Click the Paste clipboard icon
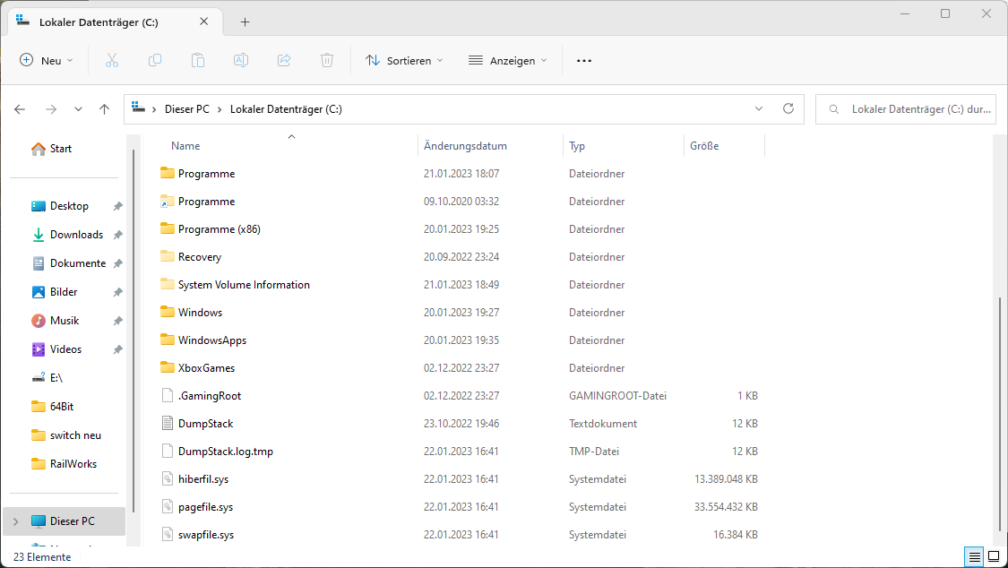Screen dimensions: 1008x568 198,60
